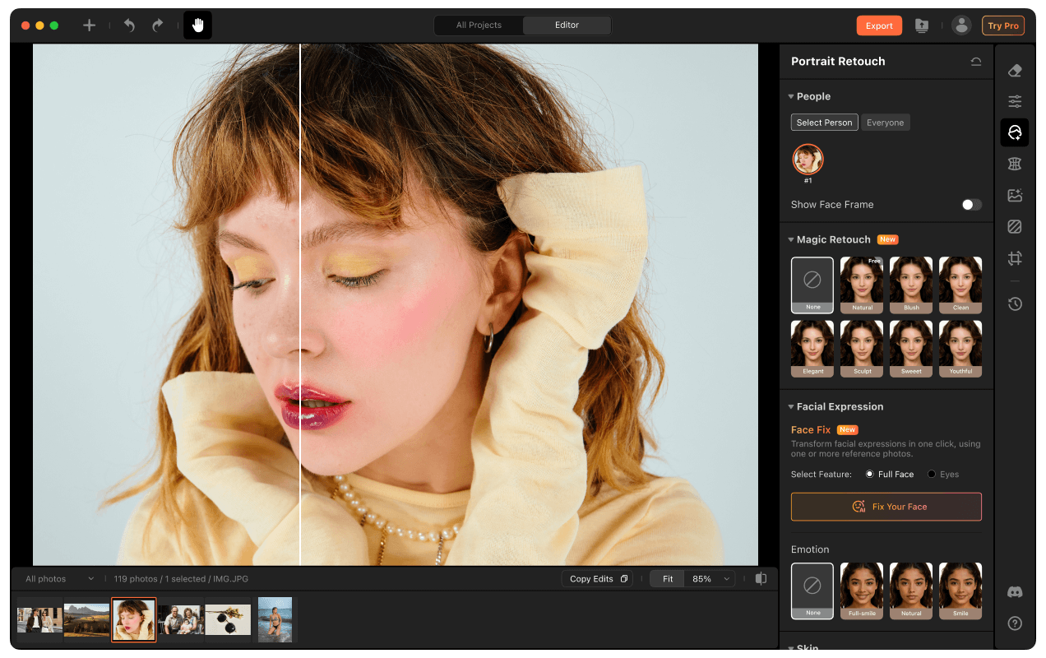1046x658 pixels.
Task: Open the sunglasses thumbnail in filmstrip
Action: (228, 620)
